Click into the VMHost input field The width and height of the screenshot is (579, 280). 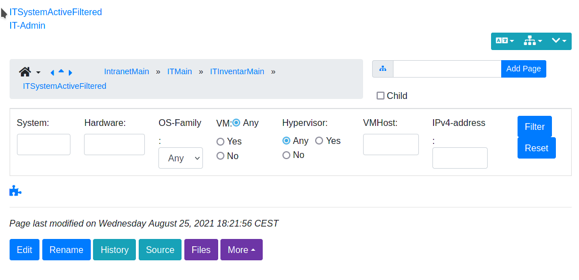[391, 144]
